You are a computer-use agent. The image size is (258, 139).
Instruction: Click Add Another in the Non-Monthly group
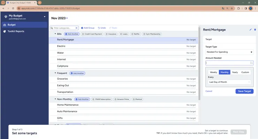pyautogui.click(x=82, y=99)
